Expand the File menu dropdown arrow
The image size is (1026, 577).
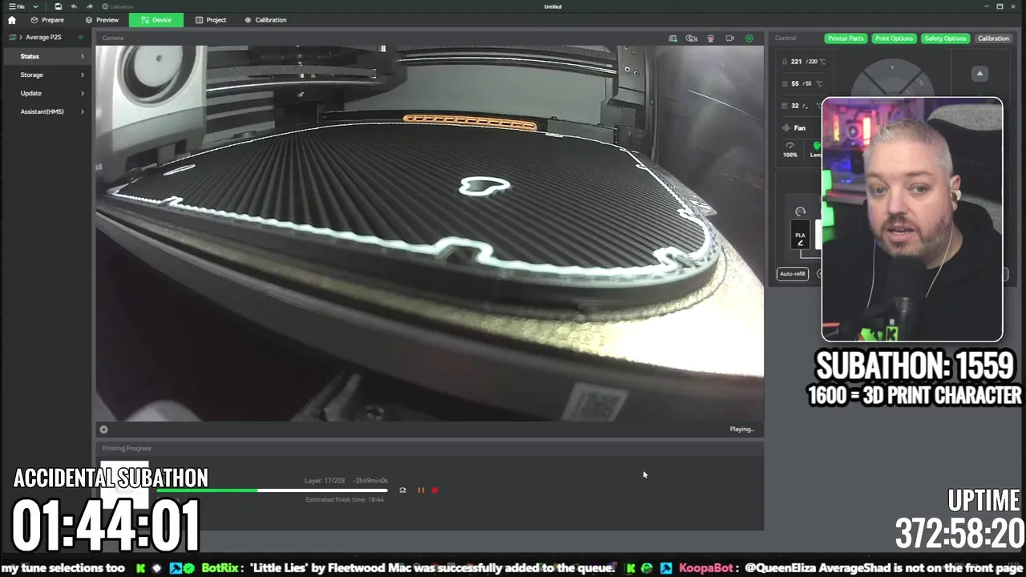click(35, 6)
